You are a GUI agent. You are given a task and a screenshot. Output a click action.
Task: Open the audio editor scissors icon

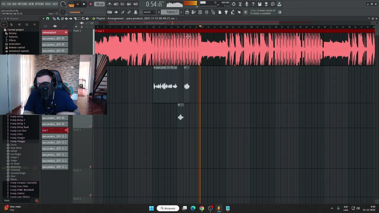coord(240,4)
